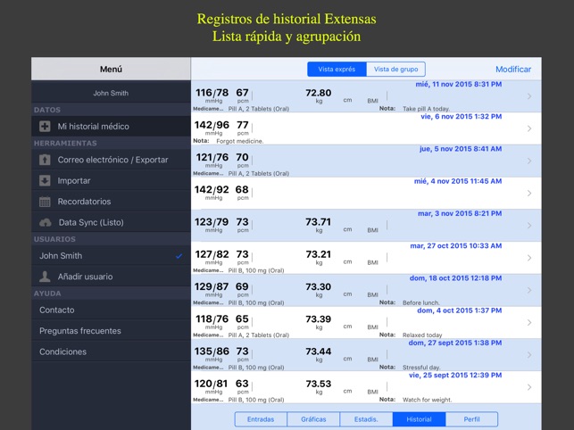The image size is (574, 430).
Task: Open Preguntas frecuentes
Action: click(111, 331)
